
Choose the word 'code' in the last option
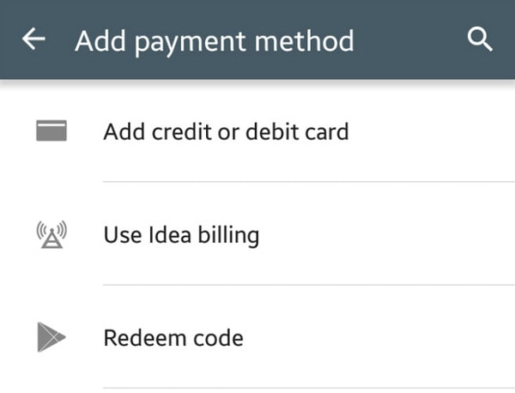click(218, 338)
